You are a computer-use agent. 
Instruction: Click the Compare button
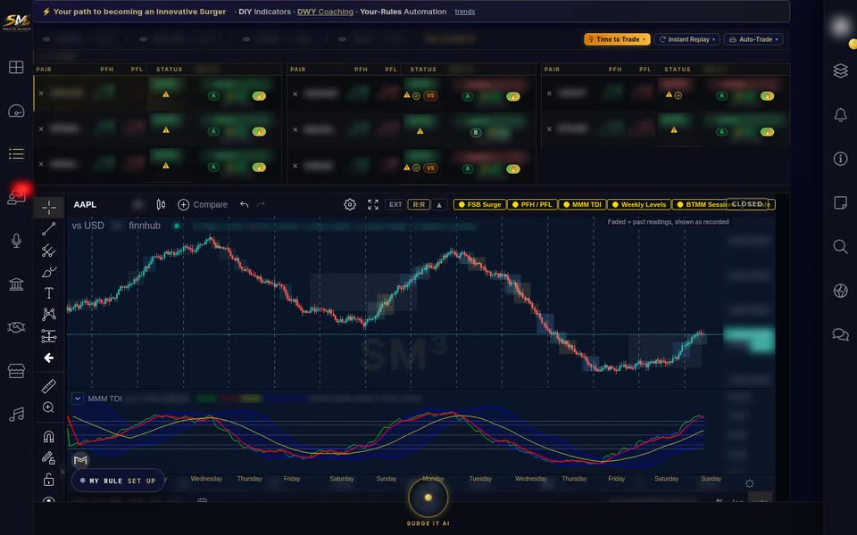[203, 205]
